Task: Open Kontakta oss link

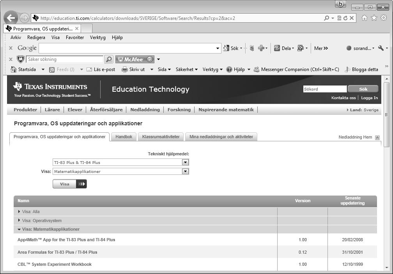Action: (x=343, y=98)
